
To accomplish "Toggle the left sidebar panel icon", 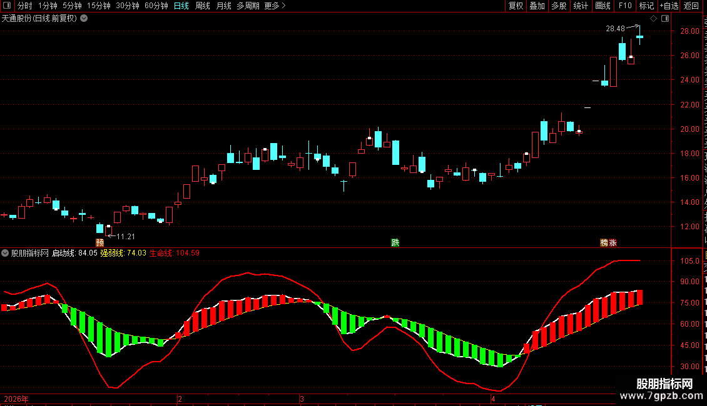I will click(x=7, y=6).
